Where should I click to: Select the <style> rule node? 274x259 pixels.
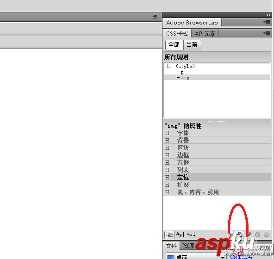(185, 66)
